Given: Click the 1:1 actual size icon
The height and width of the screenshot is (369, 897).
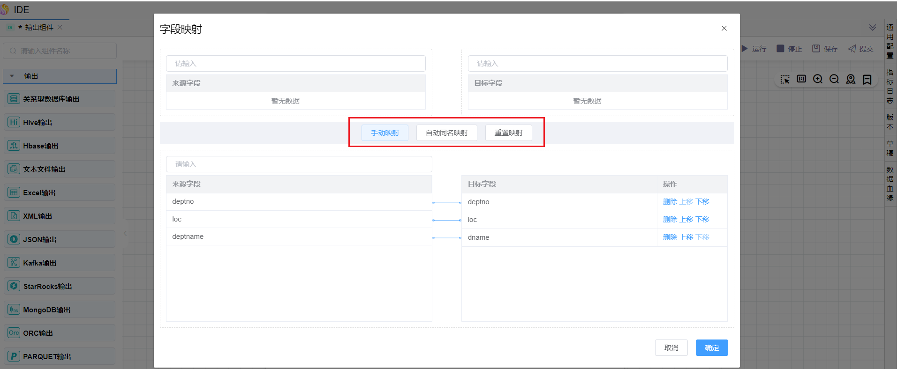Looking at the screenshot, I should click(801, 79).
